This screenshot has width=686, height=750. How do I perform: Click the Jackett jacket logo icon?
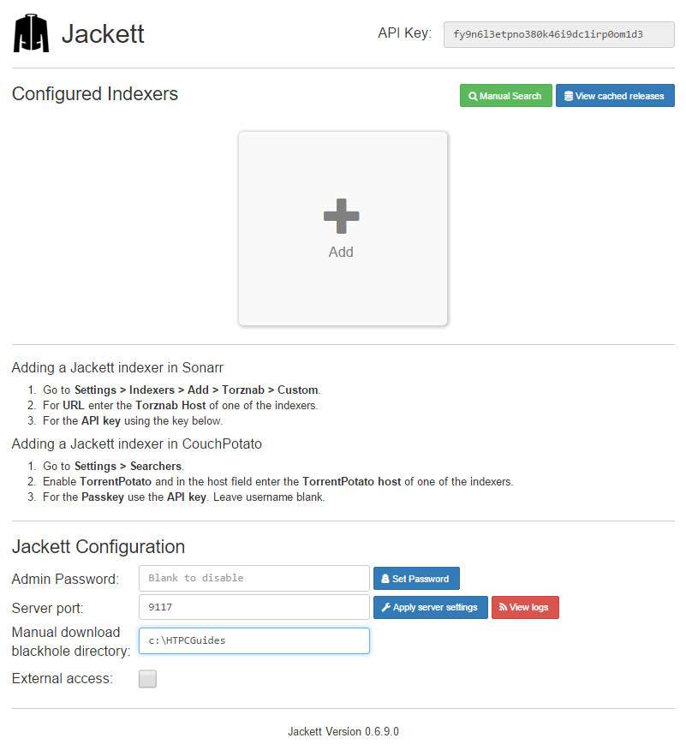[32, 34]
